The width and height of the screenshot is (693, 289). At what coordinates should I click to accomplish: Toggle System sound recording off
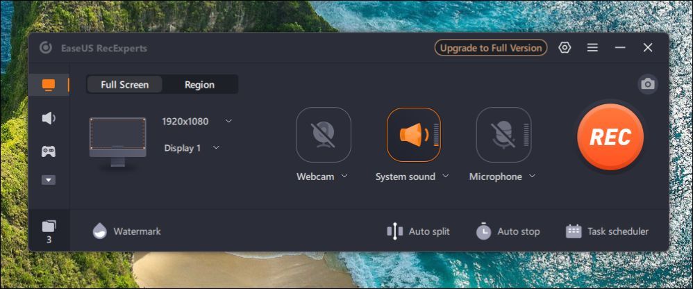tap(413, 135)
